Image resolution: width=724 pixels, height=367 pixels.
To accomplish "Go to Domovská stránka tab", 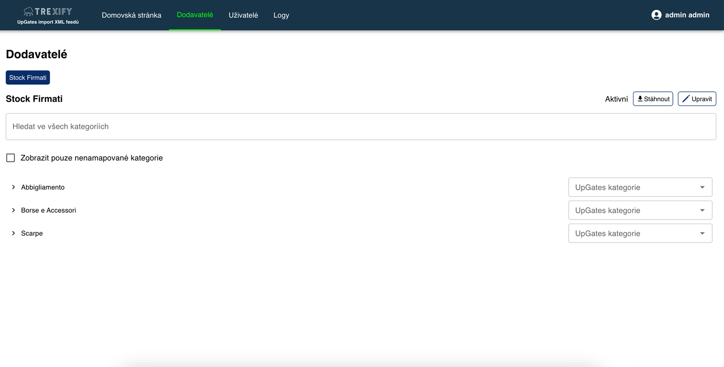I will click(x=131, y=15).
